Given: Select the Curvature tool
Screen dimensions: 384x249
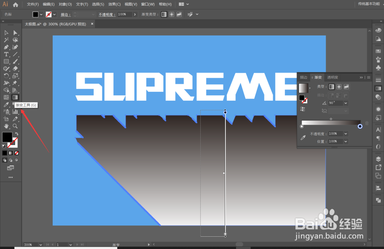Looking at the screenshot, I should click(15, 47).
